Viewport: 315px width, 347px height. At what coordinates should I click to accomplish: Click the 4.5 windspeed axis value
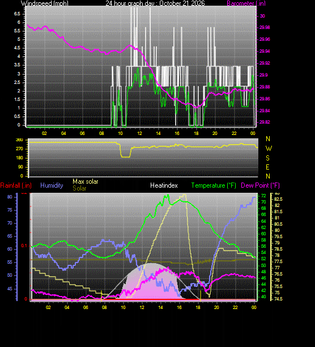click(17, 48)
